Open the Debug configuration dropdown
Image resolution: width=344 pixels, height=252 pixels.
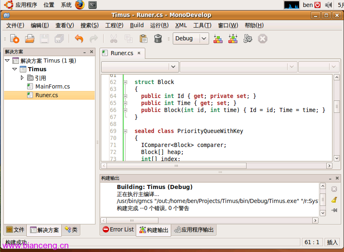[x=191, y=39]
